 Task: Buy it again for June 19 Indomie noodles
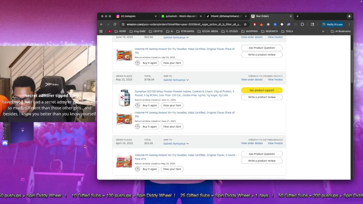pyautogui.click(x=146, y=63)
